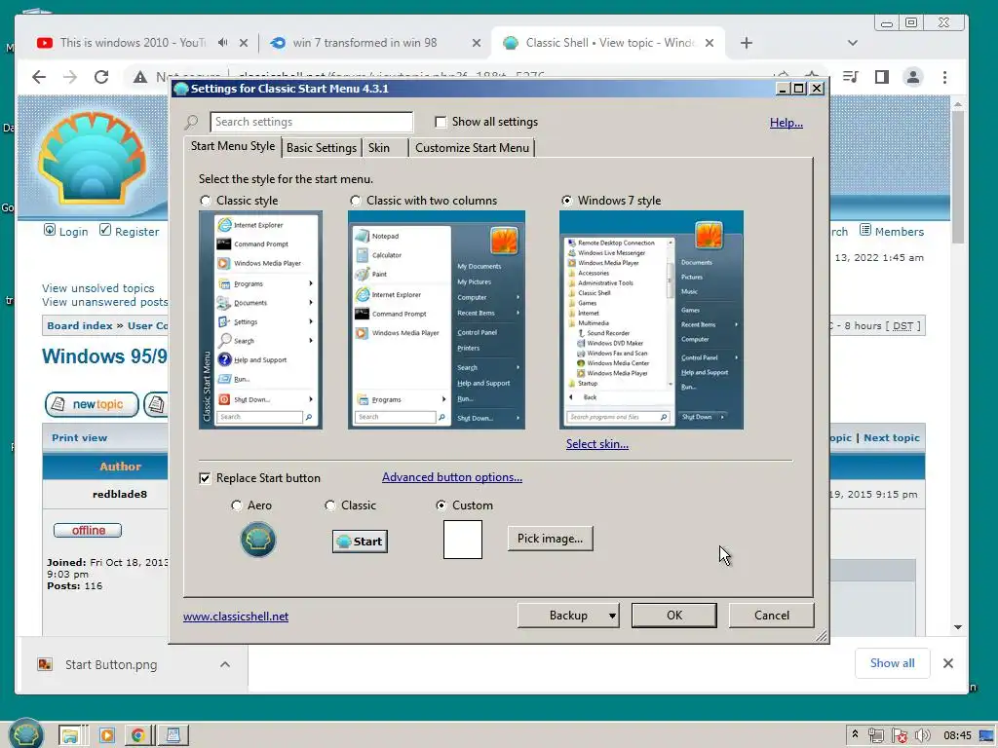Click the Search settings input field

tap(311, 122)
